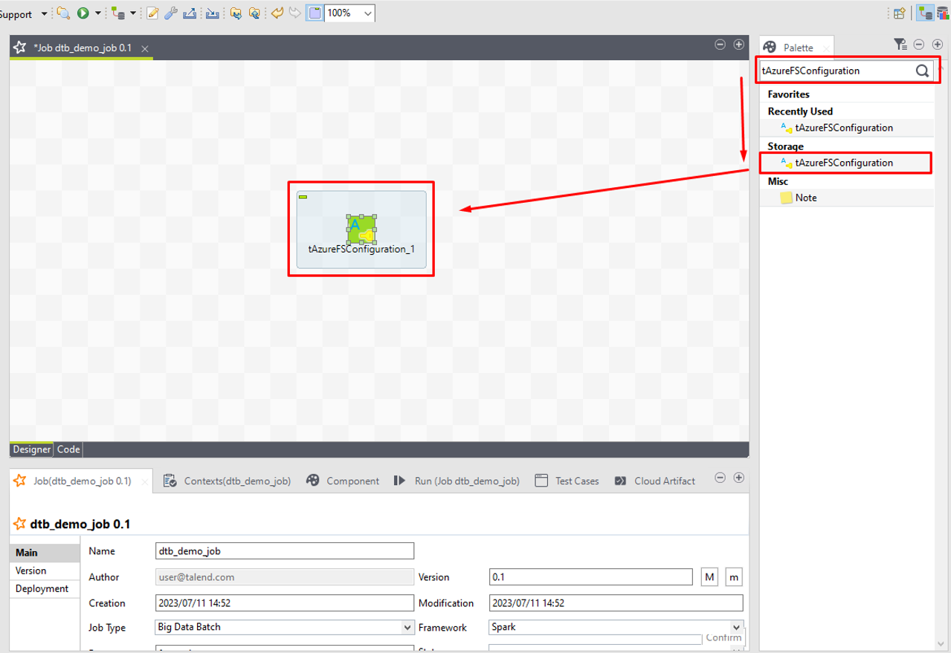
Task: Select the Deployment section in job properties
Action: [x=45, y=588]
